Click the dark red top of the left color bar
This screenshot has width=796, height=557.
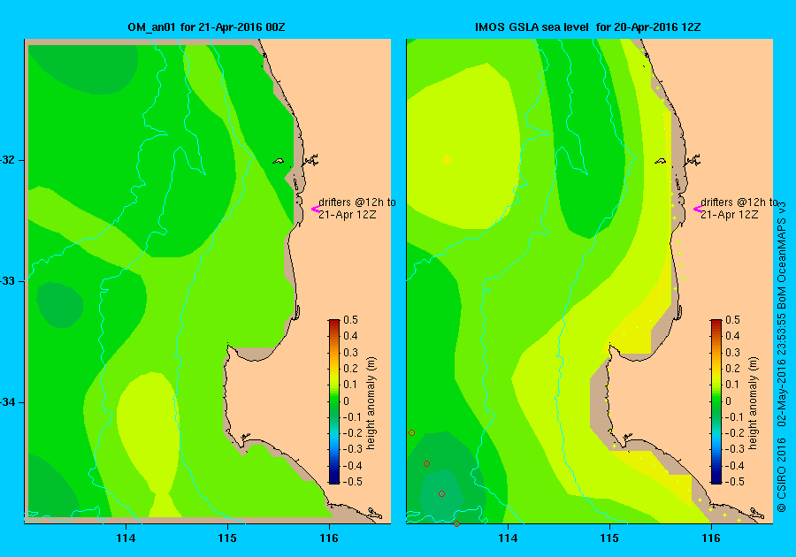coord(334,323)
